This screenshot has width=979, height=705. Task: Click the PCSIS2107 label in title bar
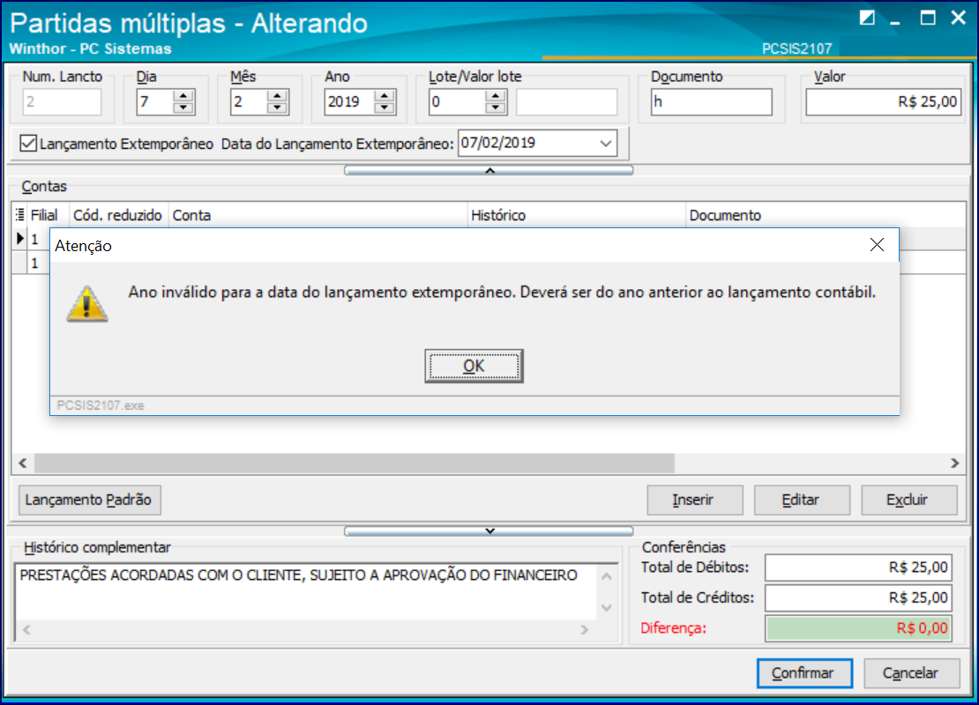pos(796,48)
